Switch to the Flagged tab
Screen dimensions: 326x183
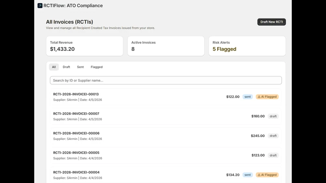point(97,67)
